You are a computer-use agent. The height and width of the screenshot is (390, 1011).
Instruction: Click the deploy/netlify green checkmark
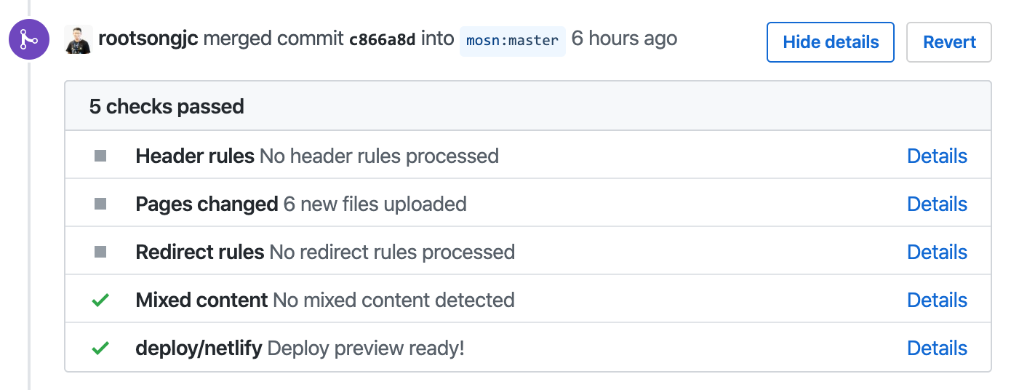tap(100, 348)
